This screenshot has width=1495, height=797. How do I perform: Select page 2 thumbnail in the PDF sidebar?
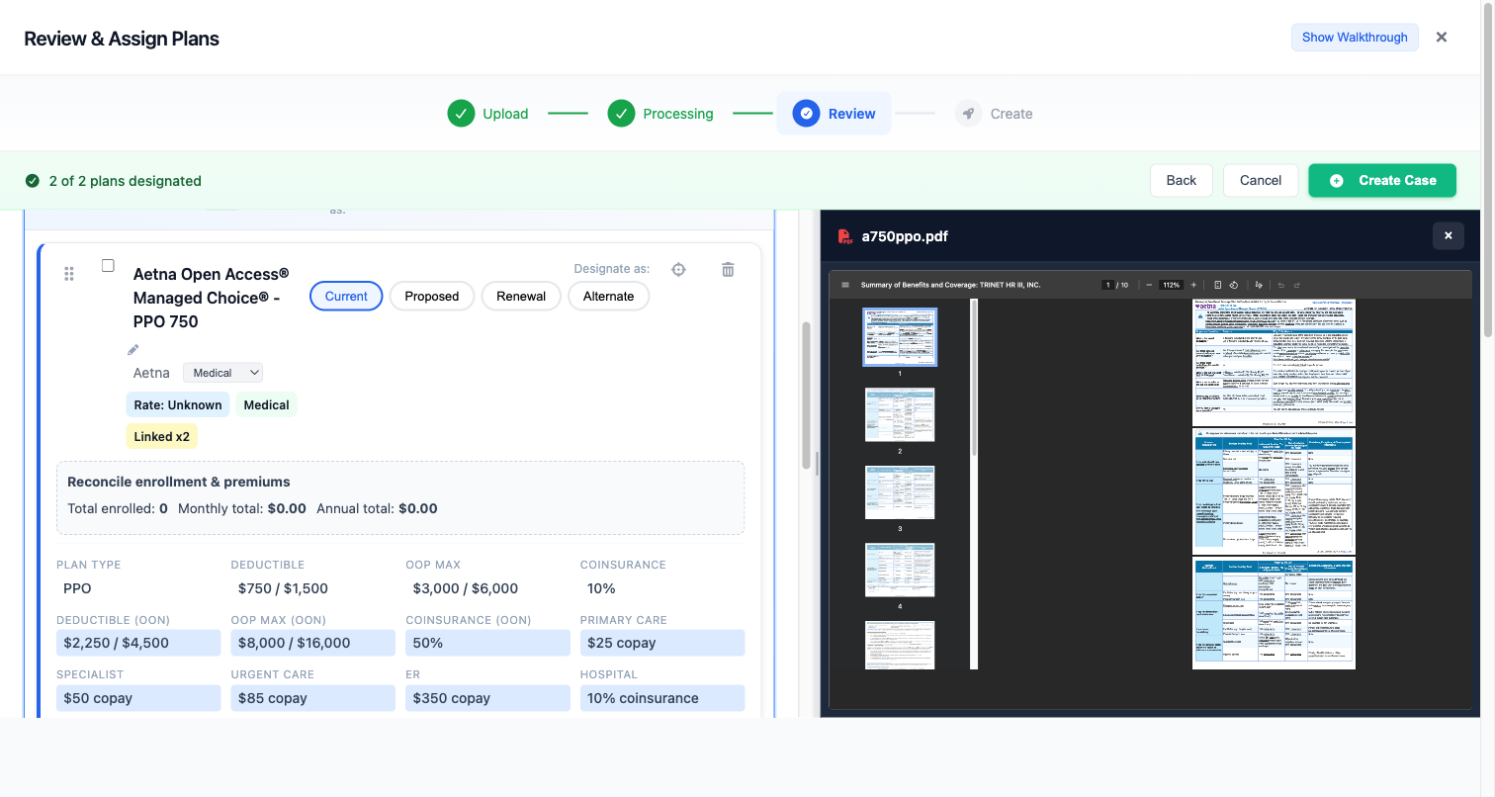click(900, 414)
